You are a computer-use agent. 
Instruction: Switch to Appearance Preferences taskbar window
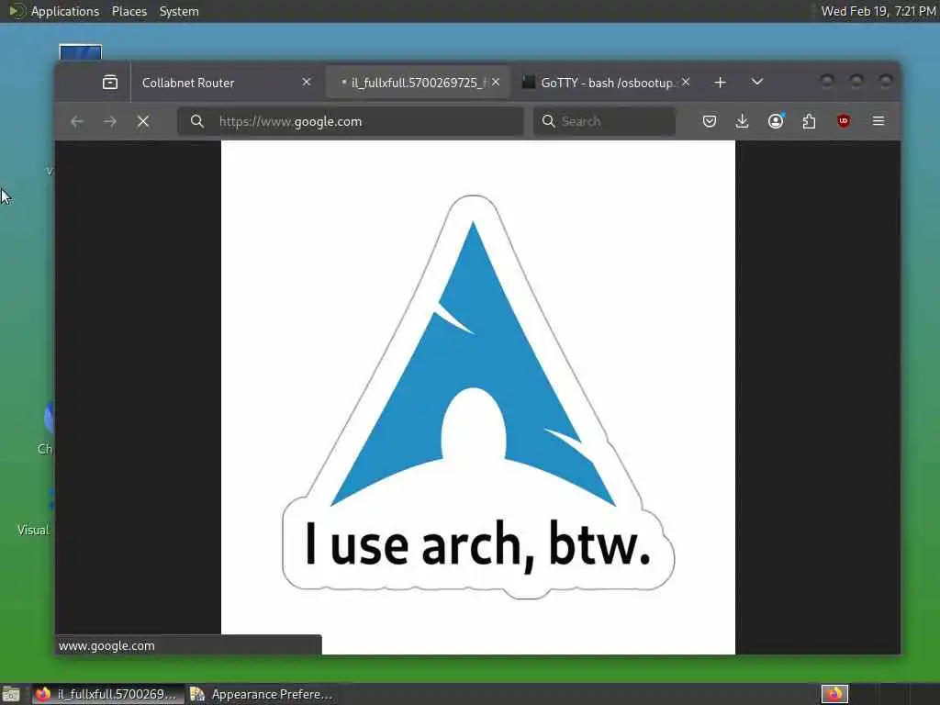262,694
